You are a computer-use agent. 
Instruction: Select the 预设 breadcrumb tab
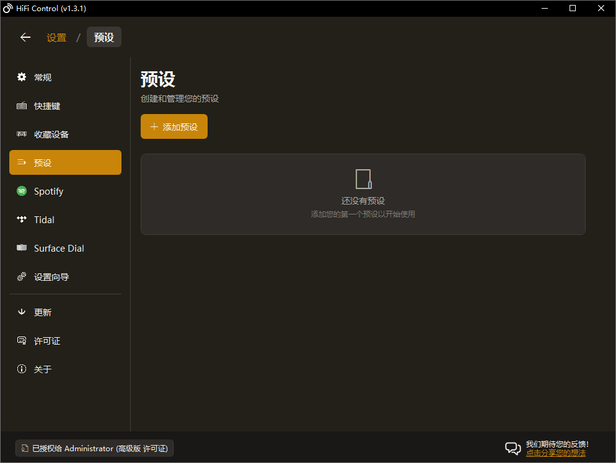[x=103, y=37]
